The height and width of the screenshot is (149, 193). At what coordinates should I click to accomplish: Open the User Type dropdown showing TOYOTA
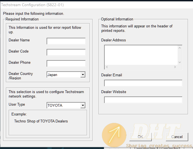pos(66,105)
